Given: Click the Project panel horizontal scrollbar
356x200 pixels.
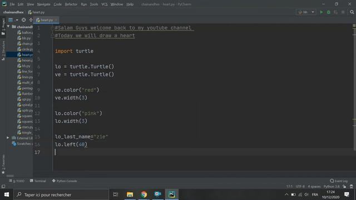Looking at the screenshot, I should [x=10, y=176].
